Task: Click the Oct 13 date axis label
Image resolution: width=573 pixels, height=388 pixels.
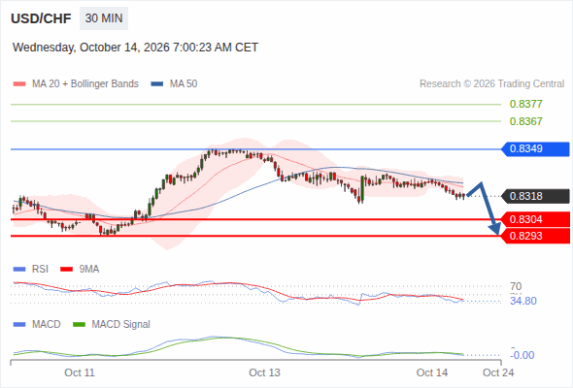Action: [x=264, y=372]
